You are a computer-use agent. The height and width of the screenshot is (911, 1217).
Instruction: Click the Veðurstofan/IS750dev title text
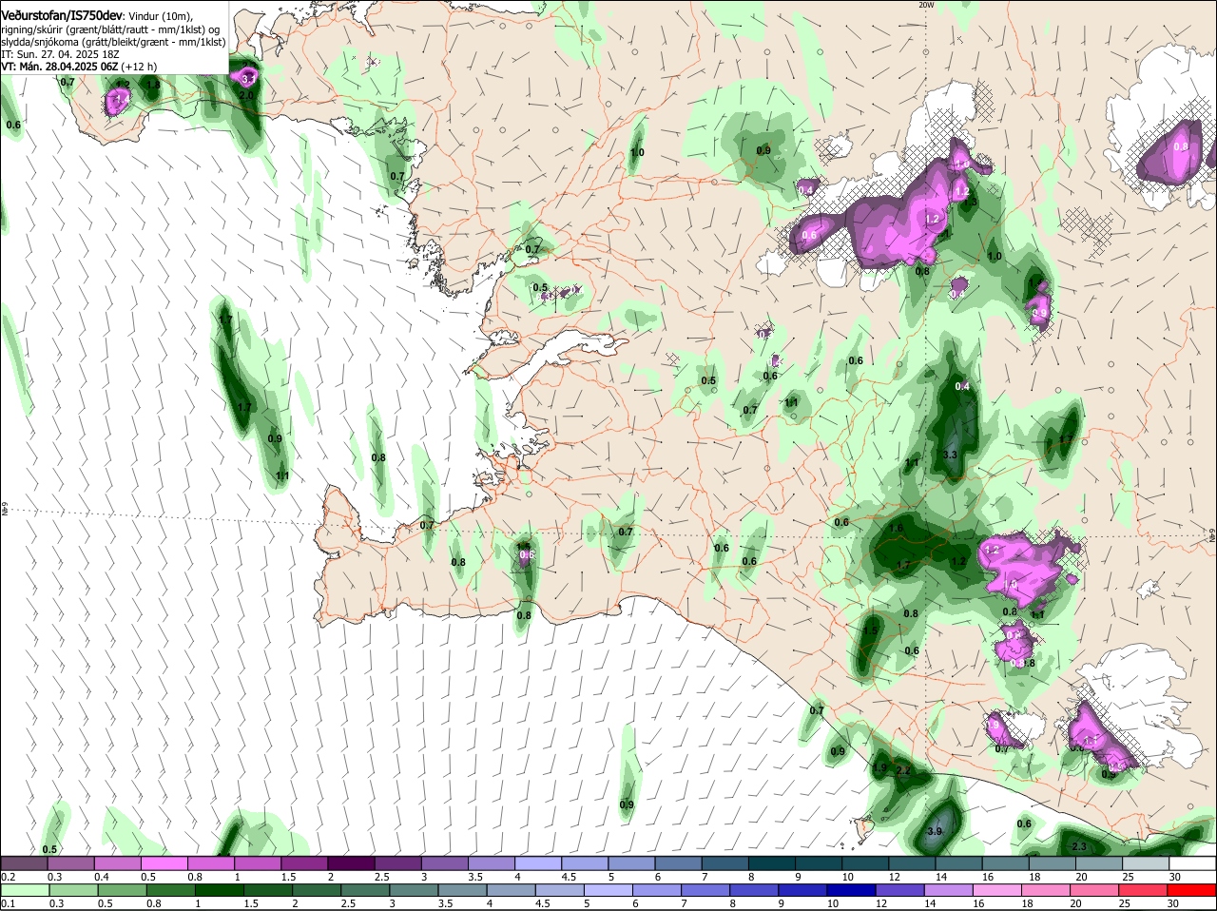tap(62, 16)
